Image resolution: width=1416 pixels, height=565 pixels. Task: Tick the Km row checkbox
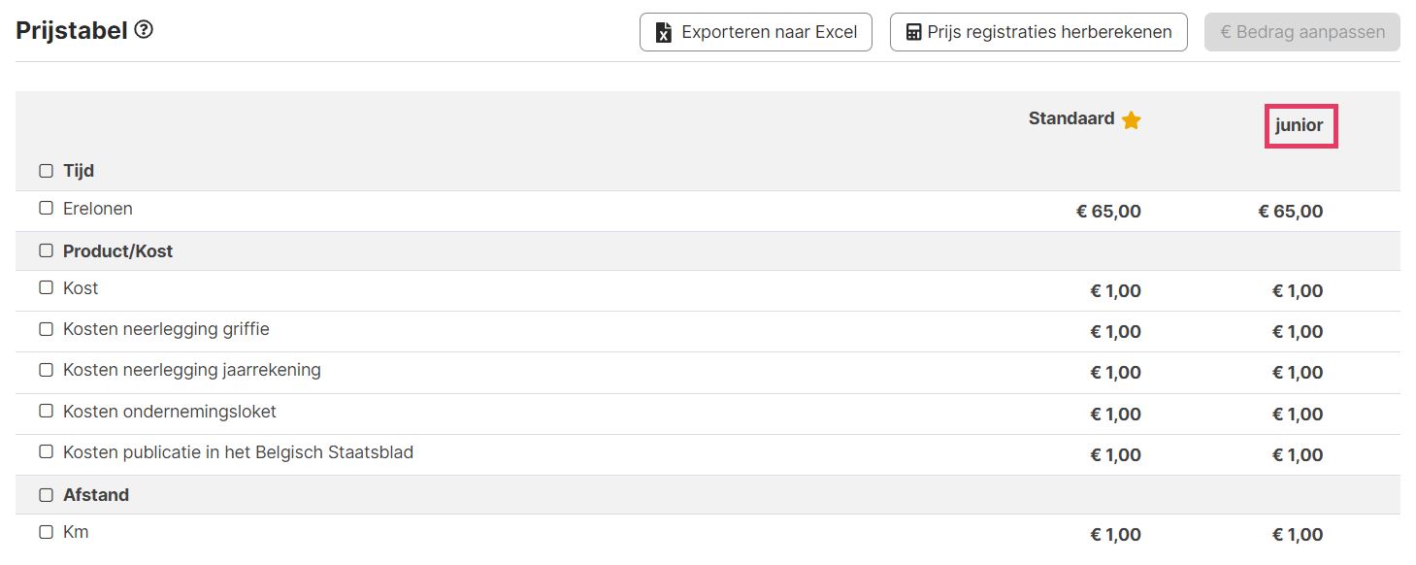click(x=46, y=532)
